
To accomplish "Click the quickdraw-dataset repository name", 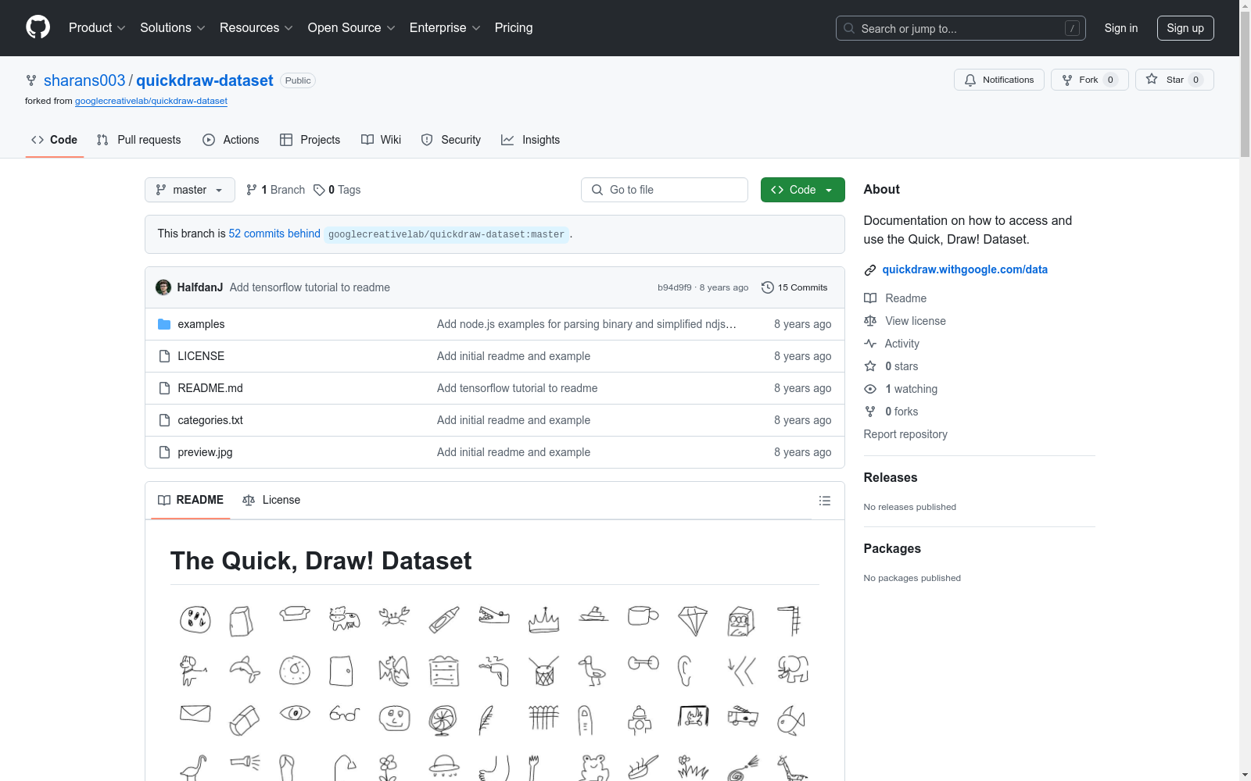I will (205, 80).
